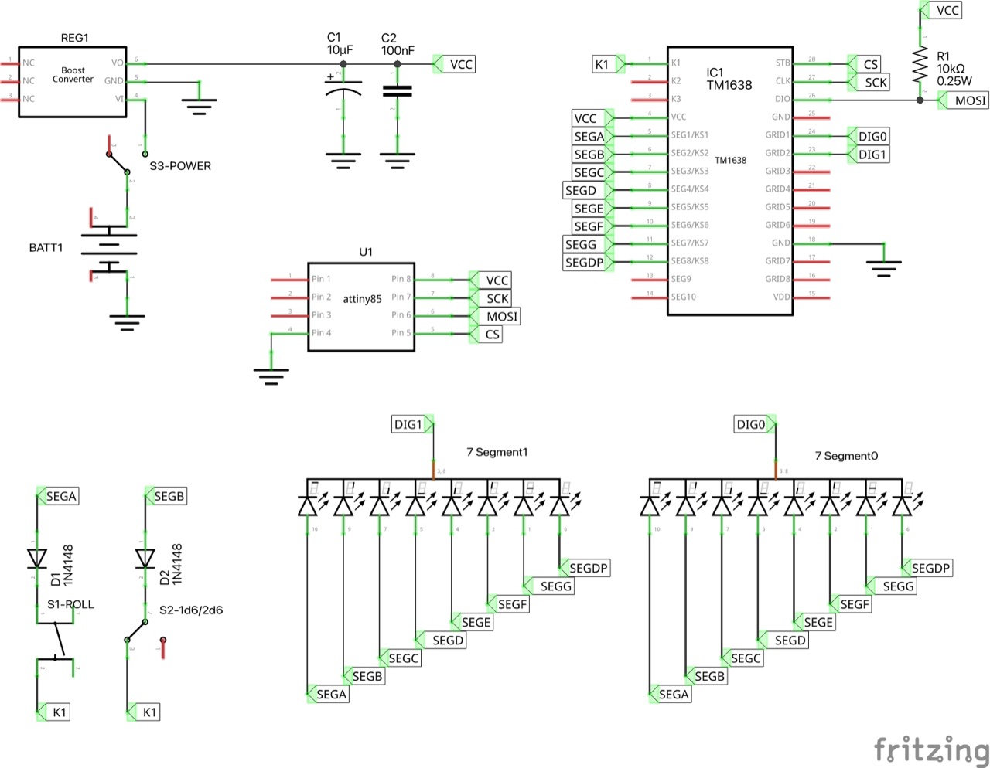Select the first LED of 7 Segment1

(307, 505)
